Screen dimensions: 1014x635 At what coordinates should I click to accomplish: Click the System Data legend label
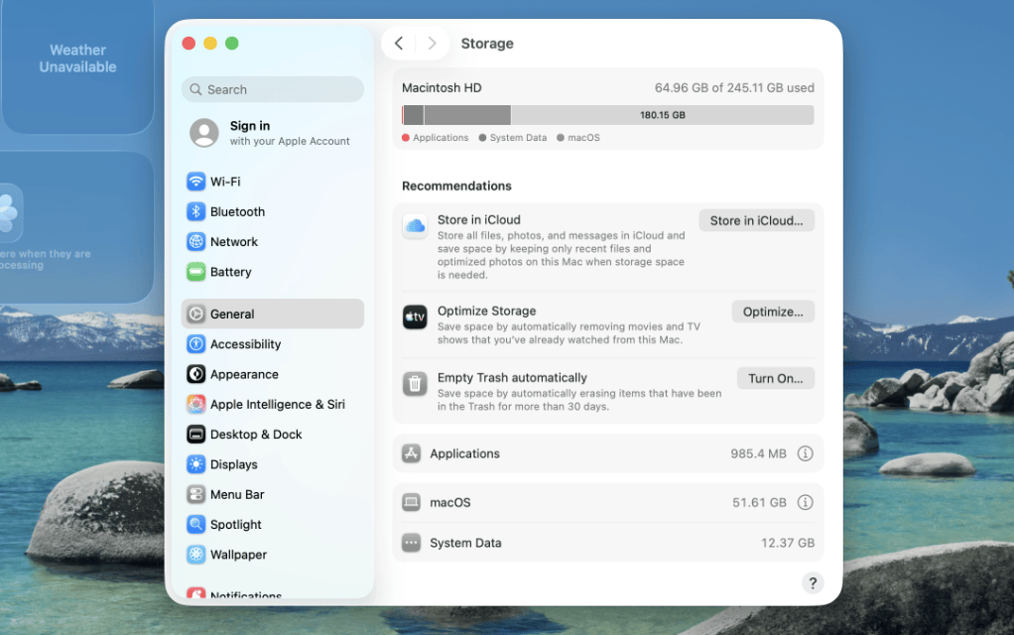[x=518, y=138]
